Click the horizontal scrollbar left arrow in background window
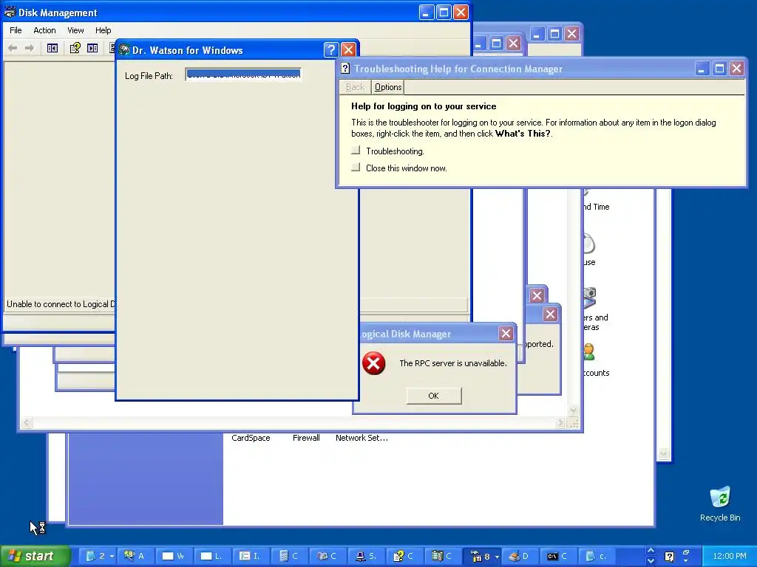Viewport: 757px width, 567px height. 27,423
